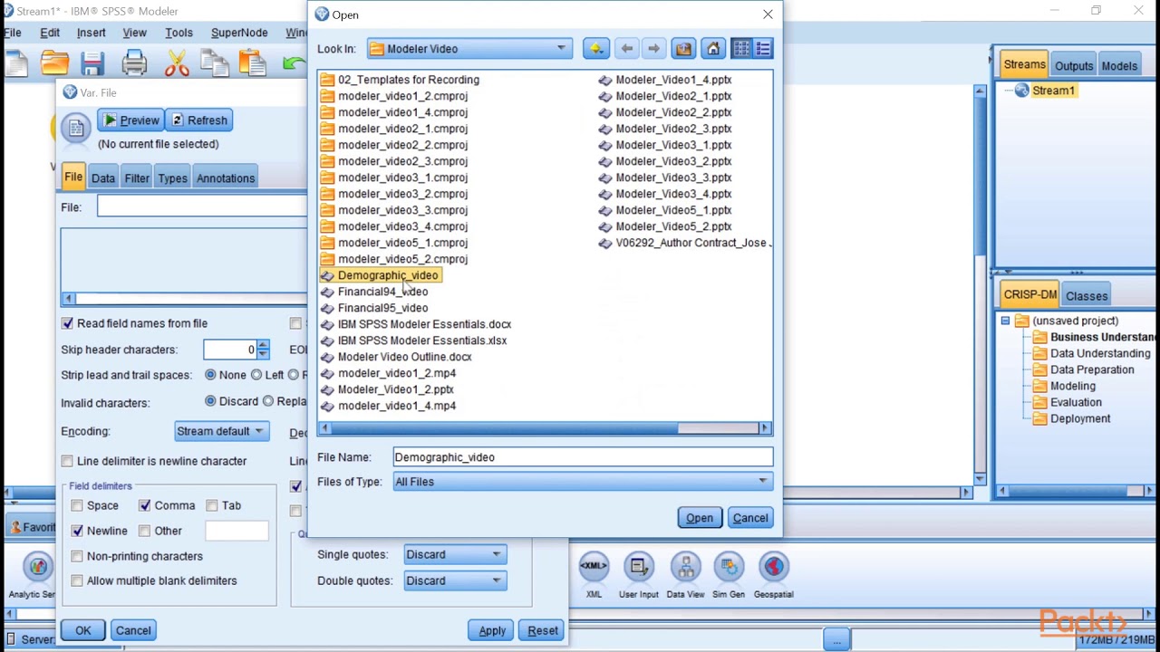1160x652 pixels.
Task: Uncheck Comma field delimiter
Action: click(x=145, y=505)
